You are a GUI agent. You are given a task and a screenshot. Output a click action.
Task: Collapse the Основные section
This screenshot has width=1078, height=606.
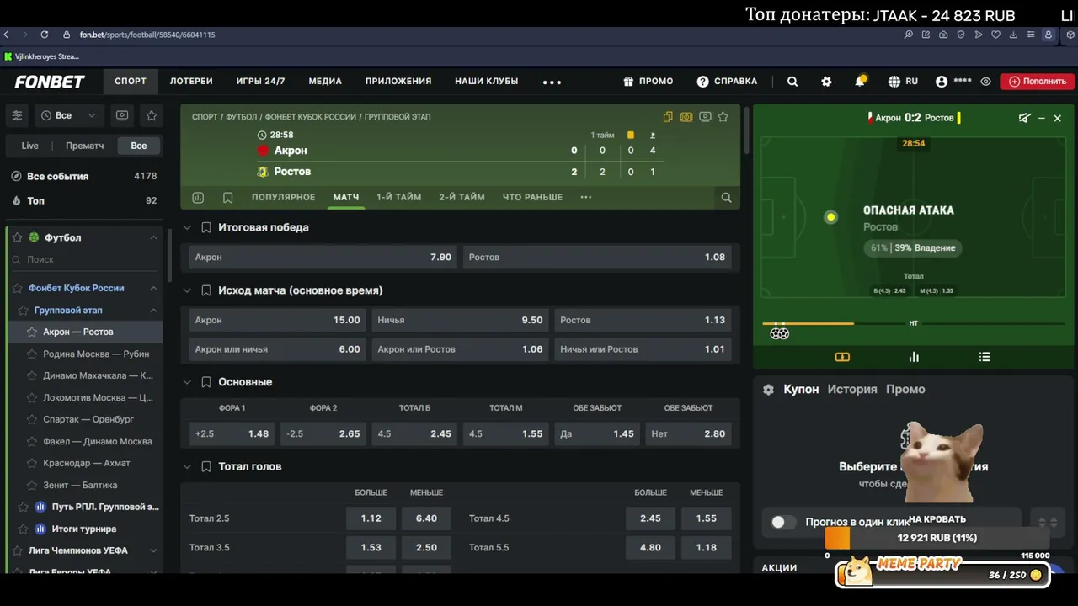pos(187,382)
